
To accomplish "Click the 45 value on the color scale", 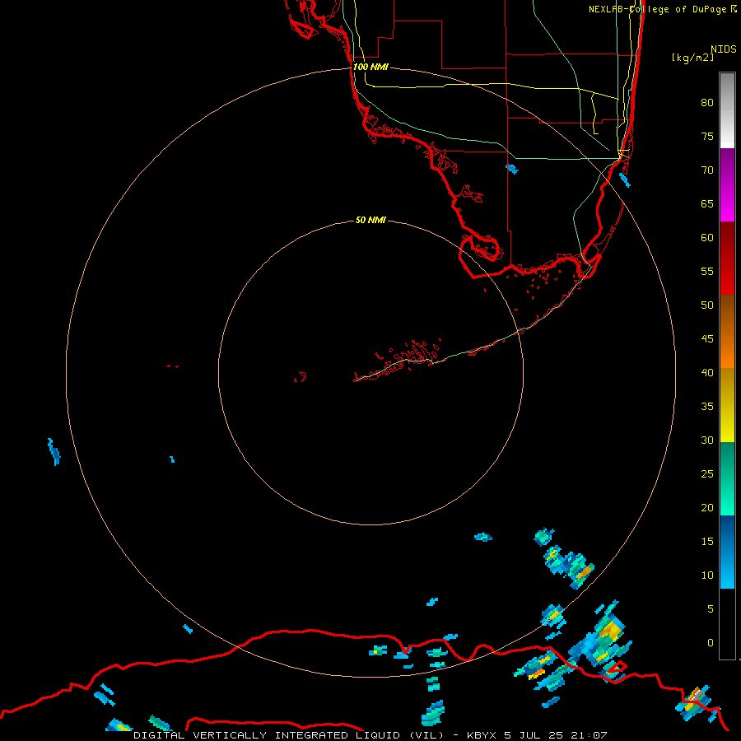I will tap(707, 339).
